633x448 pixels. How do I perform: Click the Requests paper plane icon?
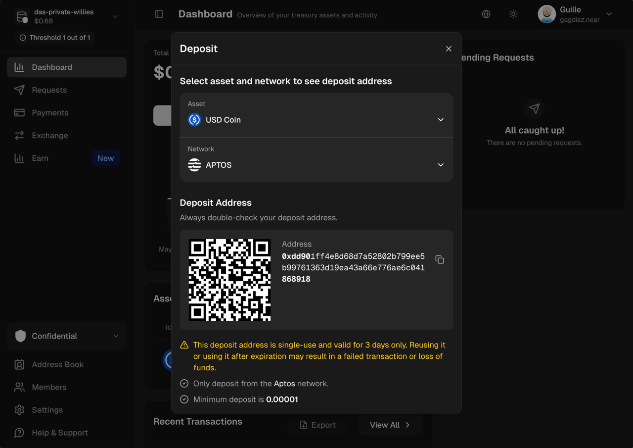point(19,90)
